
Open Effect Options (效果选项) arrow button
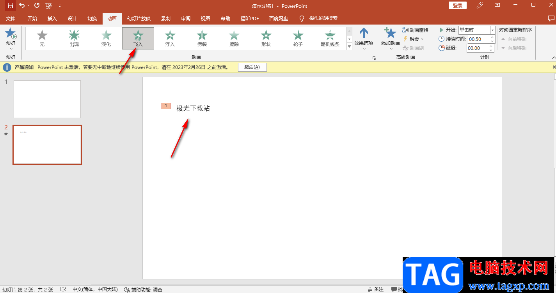[x=364, y=38]
